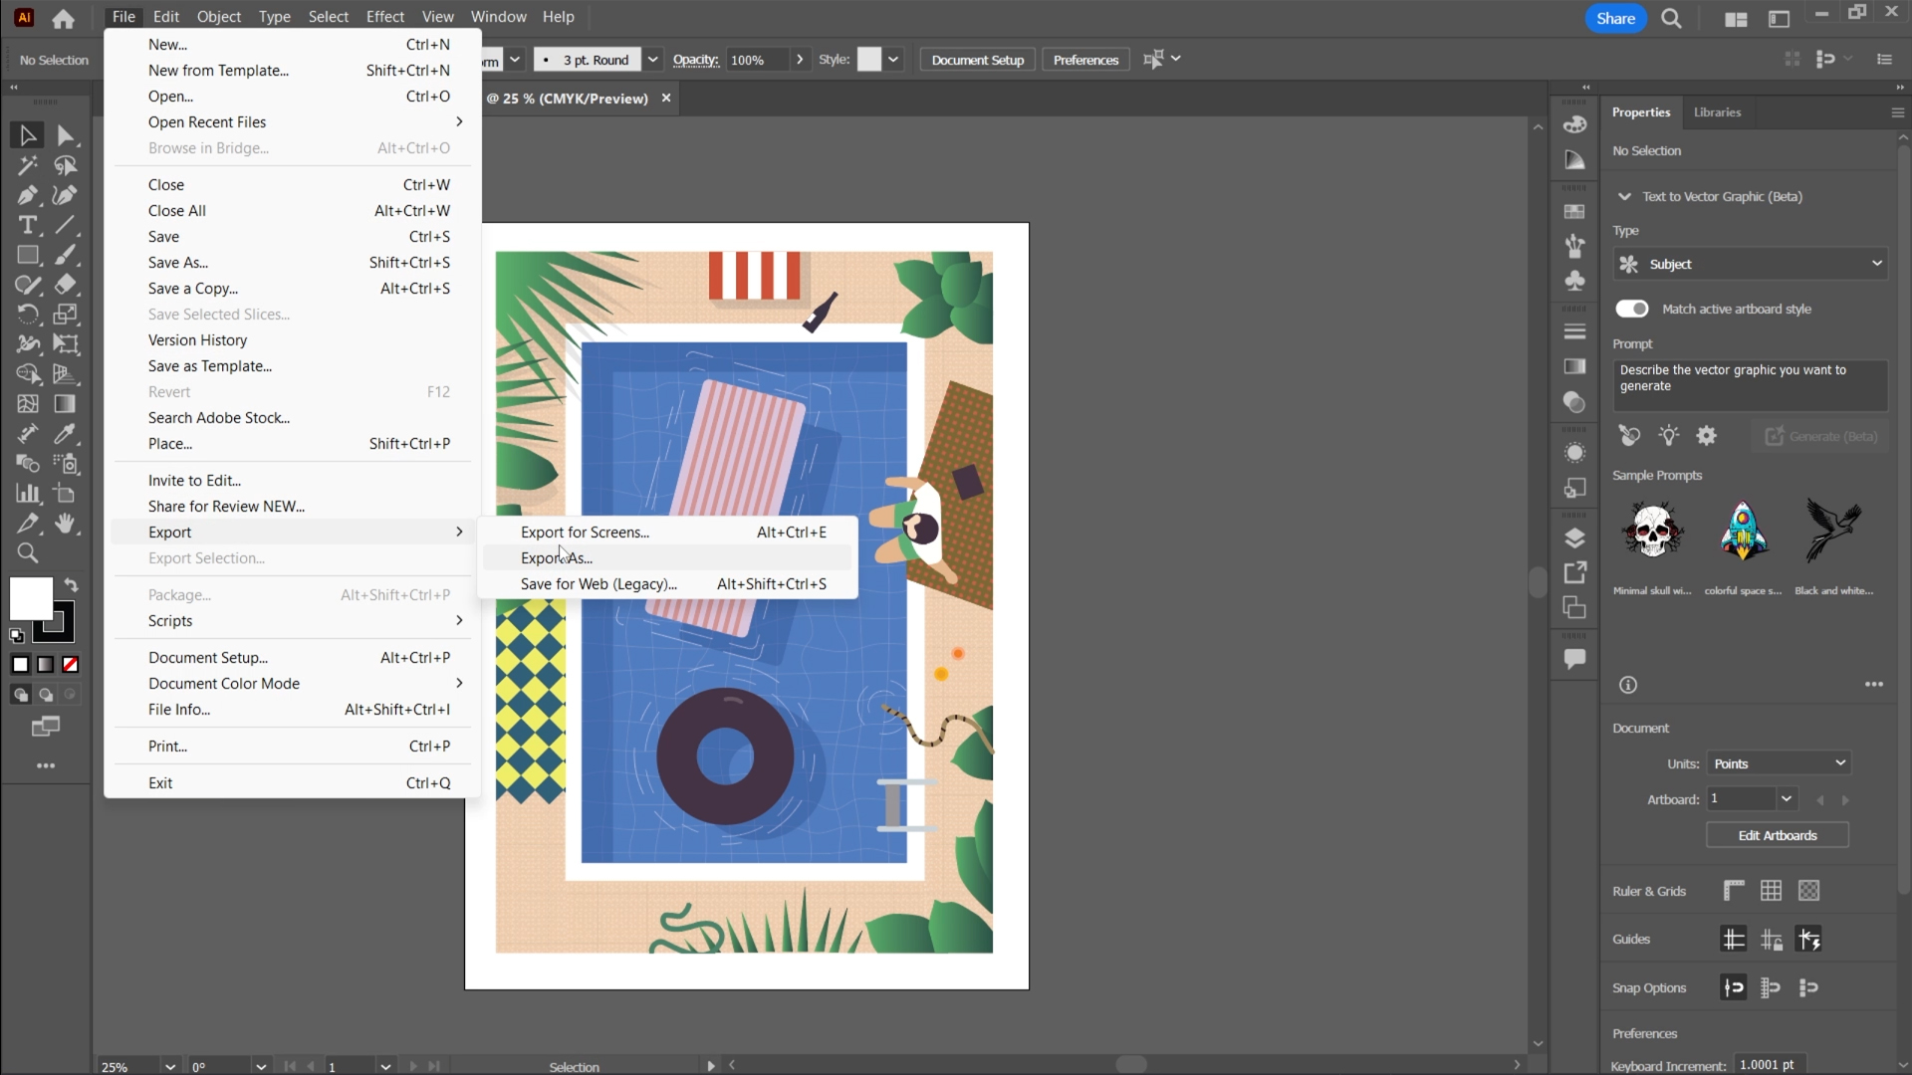Image resolution: width=1912 pixels, height=1075 pixels.
Task: Click the Show Grid icon
Action: click(x=1771, y=891)
